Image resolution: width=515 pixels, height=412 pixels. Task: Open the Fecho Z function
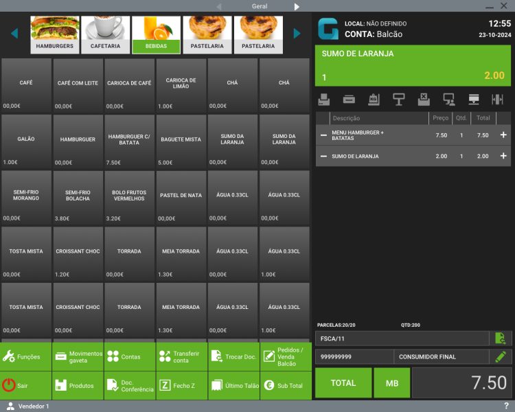click(x=181, y=386)
